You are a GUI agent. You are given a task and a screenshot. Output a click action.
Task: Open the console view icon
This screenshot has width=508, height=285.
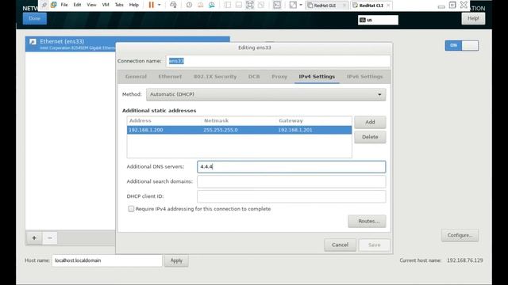click(x=277, y=5)
